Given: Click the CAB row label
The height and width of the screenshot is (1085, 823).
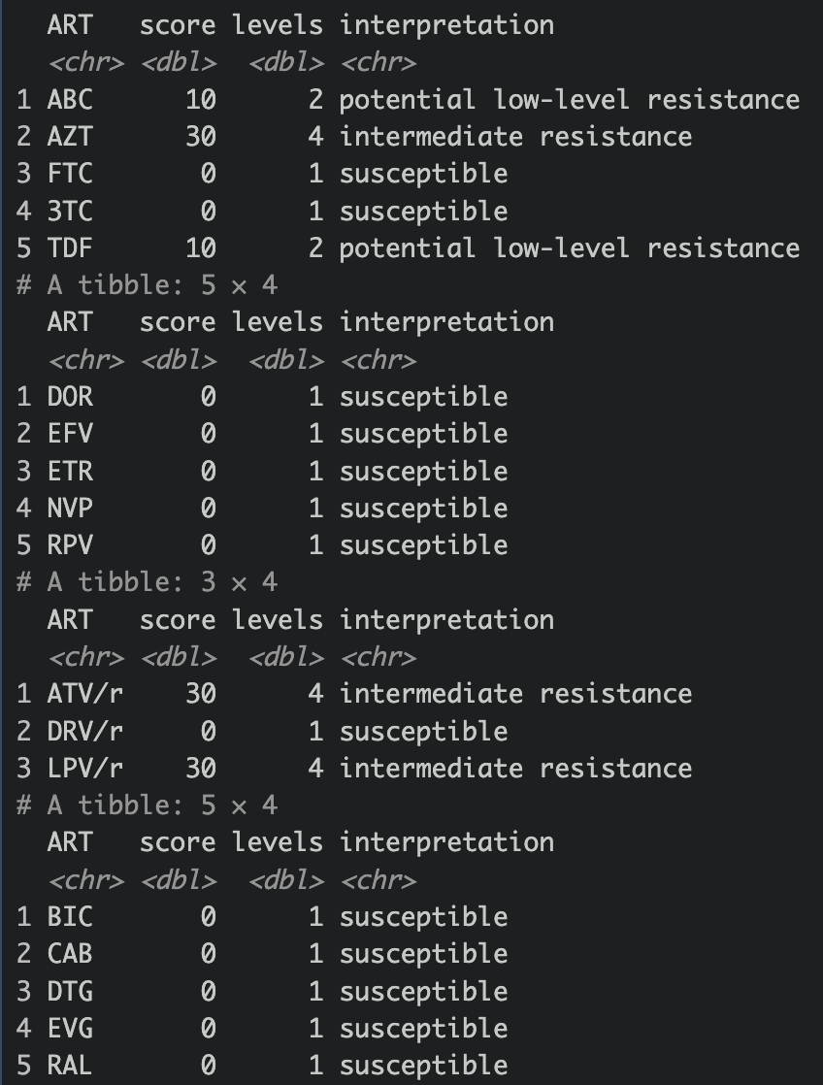Looking at the screenshot, I should pyautogui.click(x=70, y=954).
